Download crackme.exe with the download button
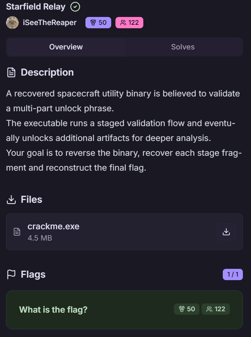This screenshot has height=337, width=251. [x=226, y=232]
